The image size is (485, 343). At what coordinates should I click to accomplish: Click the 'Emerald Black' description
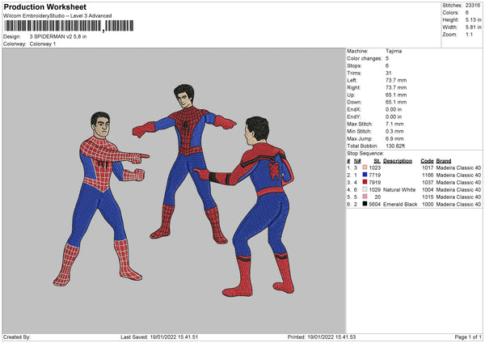[x=400, y=205]
